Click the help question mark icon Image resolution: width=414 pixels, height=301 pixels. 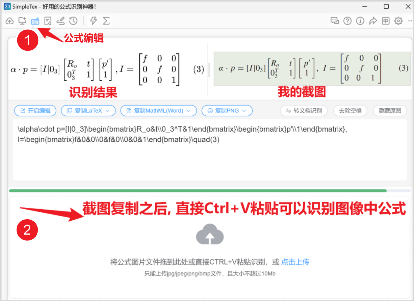point(347,21)
